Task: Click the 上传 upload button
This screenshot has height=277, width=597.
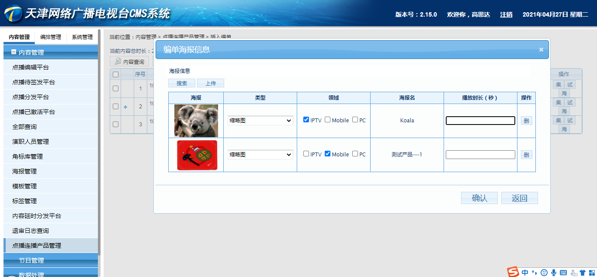Action: pos(211,83)
